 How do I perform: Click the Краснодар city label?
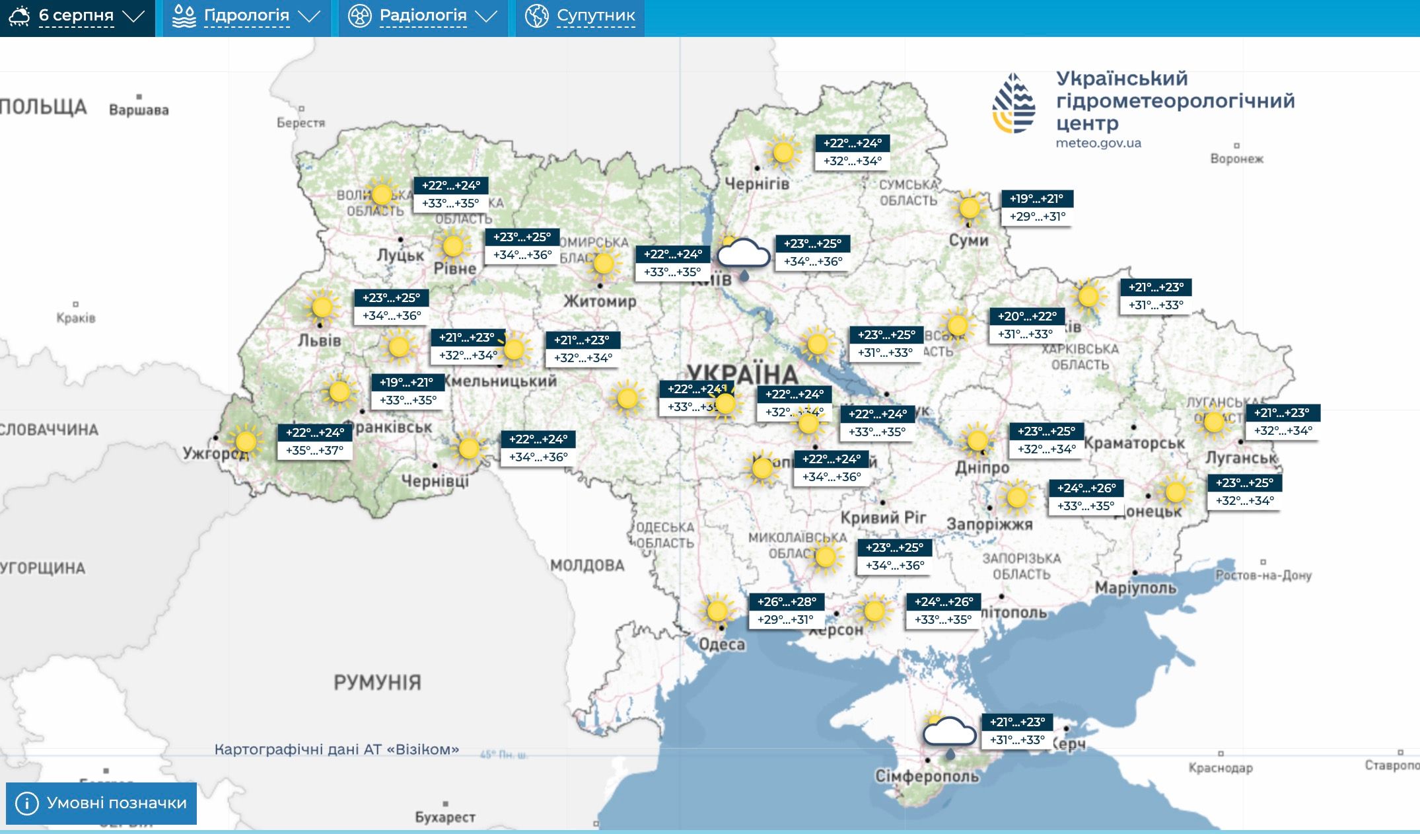tap(1221, 767)
